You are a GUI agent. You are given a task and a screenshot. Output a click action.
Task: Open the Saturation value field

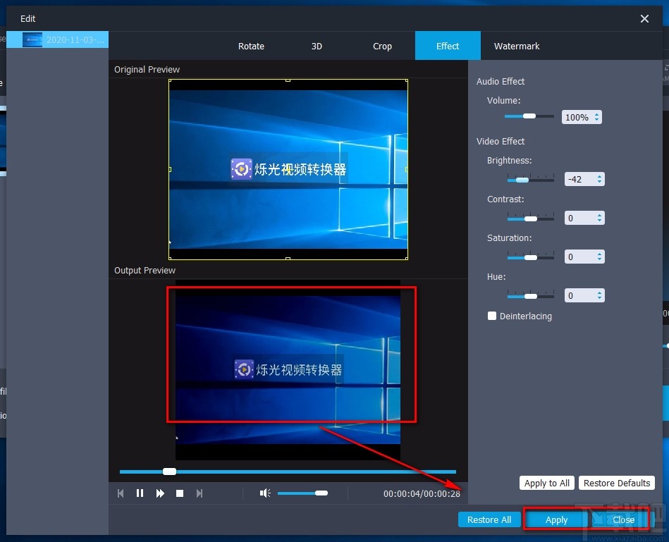578,256
